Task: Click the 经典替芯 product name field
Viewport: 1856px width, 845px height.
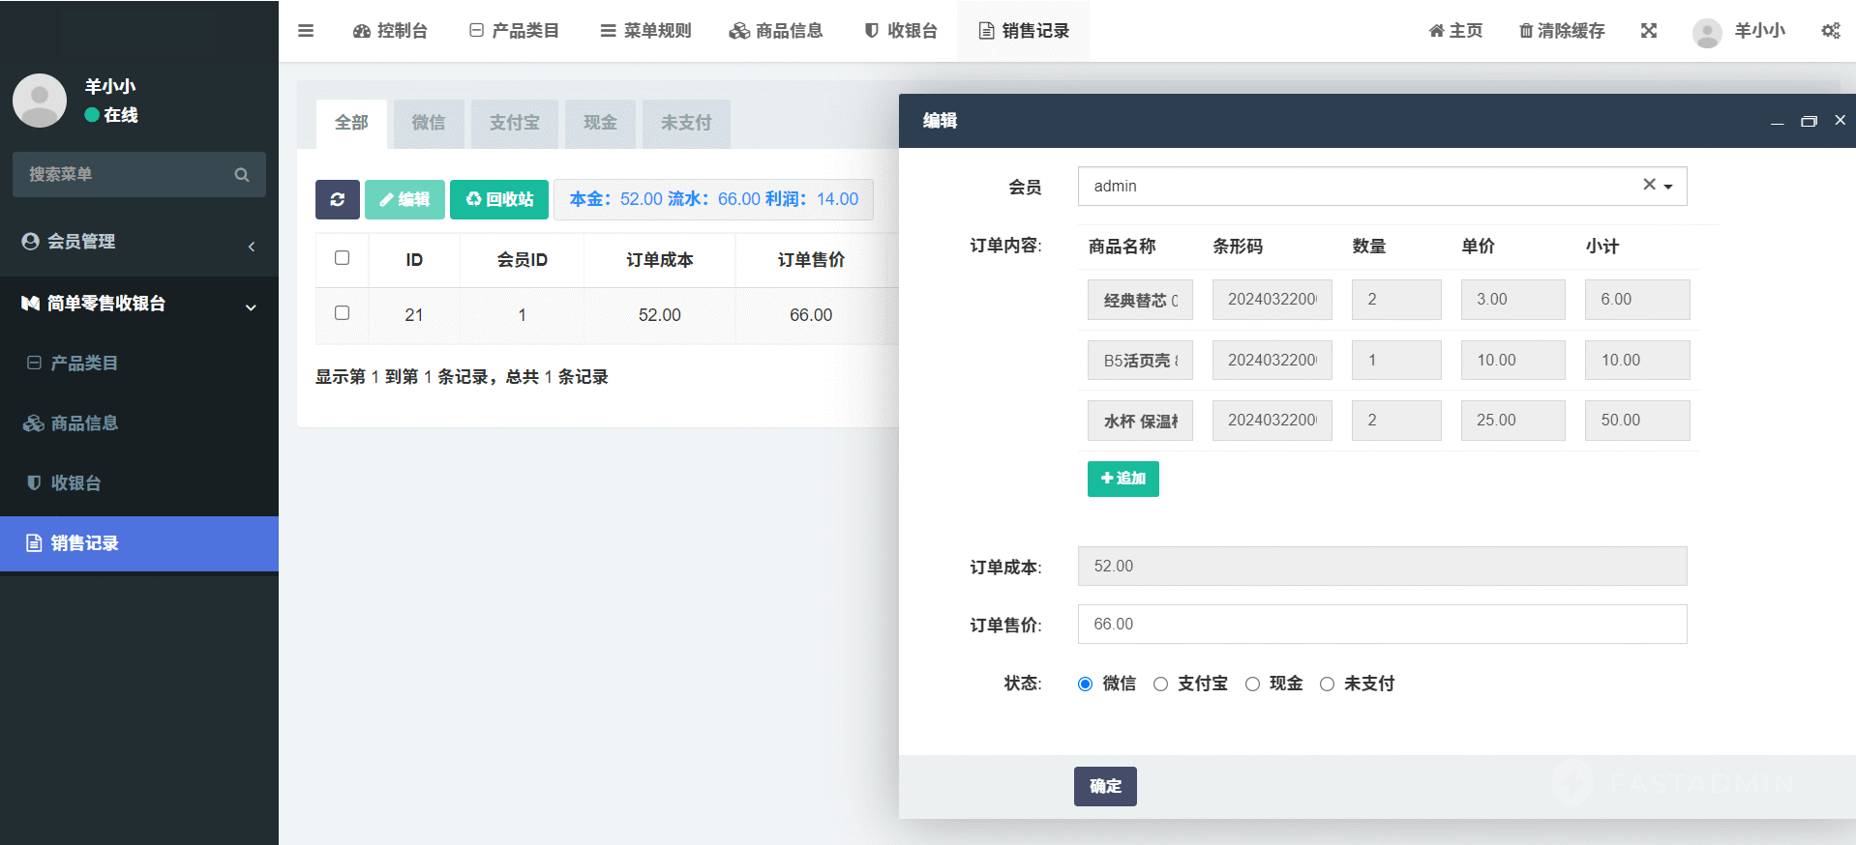Action: click(x=1140, y=300)
